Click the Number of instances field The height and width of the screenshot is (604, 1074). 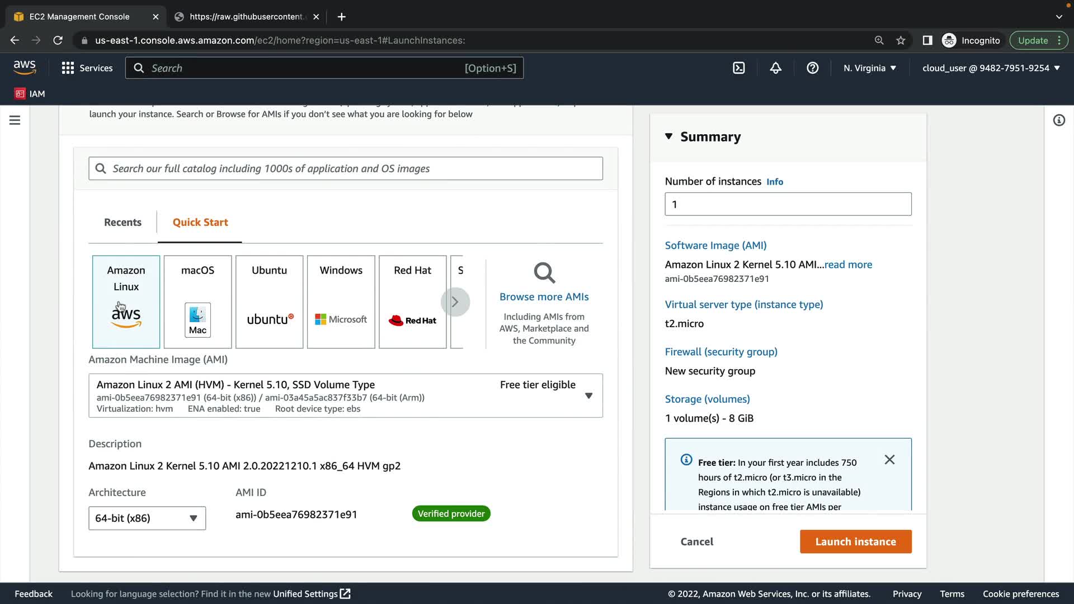click(x=788, y=204)
